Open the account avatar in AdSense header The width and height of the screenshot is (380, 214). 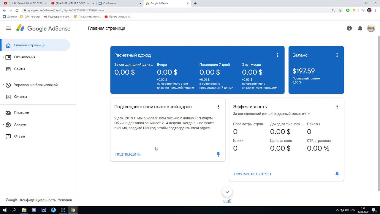tap(371, 28)
